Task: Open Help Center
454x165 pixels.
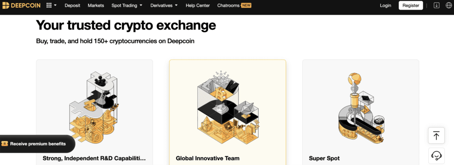Action: tap(198, 5)
